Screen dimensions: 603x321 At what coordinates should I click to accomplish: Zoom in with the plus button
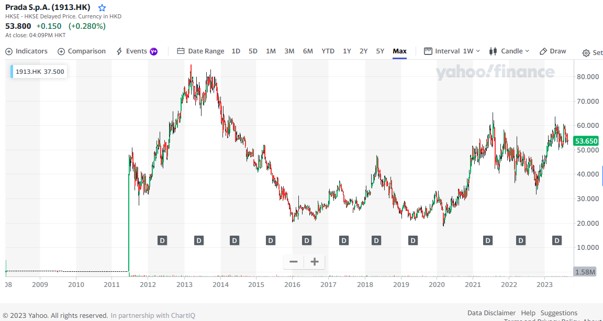[x=315, y=262]
